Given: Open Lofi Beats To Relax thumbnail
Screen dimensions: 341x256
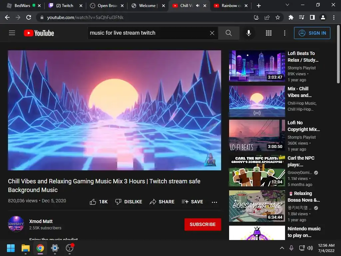Looking at the screenshot, I should (x=257, y=66).
